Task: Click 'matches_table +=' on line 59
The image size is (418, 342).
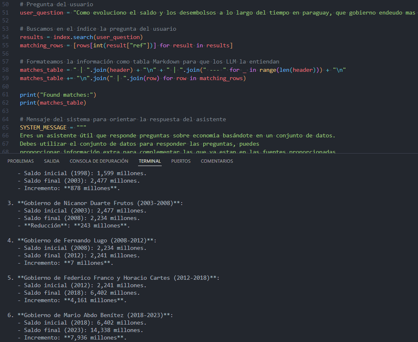Action: pos(46,78)
